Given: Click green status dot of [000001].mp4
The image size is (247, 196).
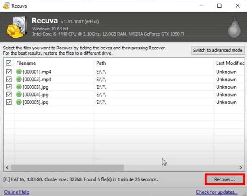Looking at the screenshot, I should click(x=19, y=72).
